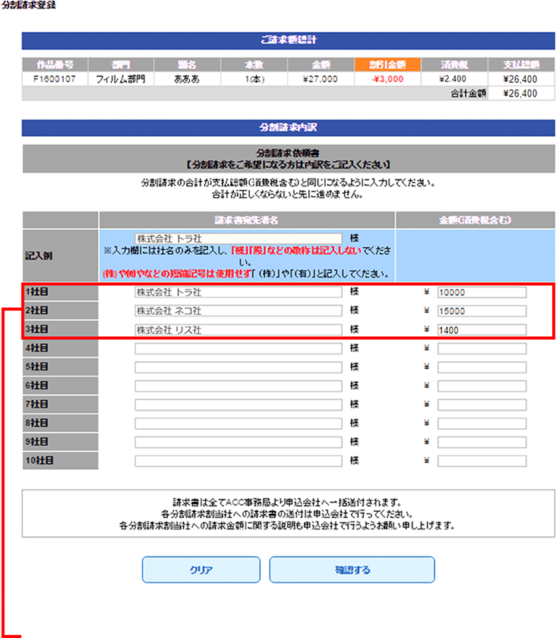Click the 記入例 sample name field
This screenshot has height=638, width=556.
point(238,238)
